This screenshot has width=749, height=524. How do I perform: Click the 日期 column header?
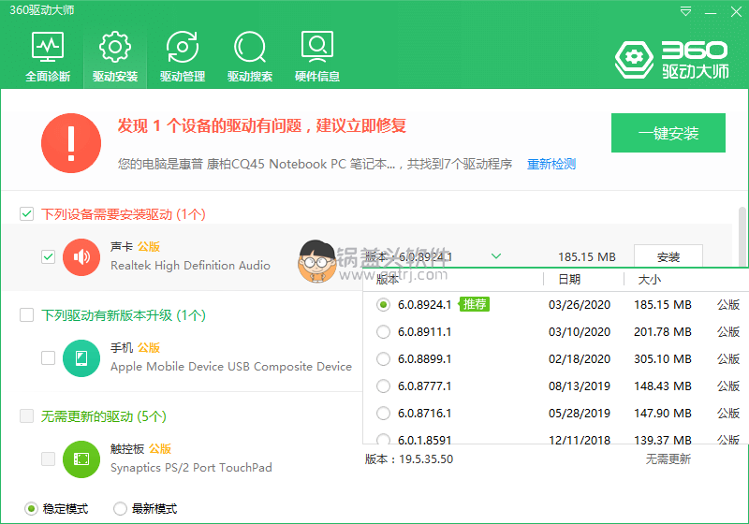(569, 280)
